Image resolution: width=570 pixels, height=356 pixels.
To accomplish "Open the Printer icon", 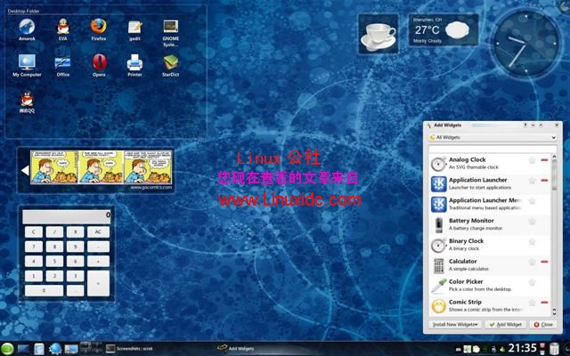I will [x=134, y=65].
